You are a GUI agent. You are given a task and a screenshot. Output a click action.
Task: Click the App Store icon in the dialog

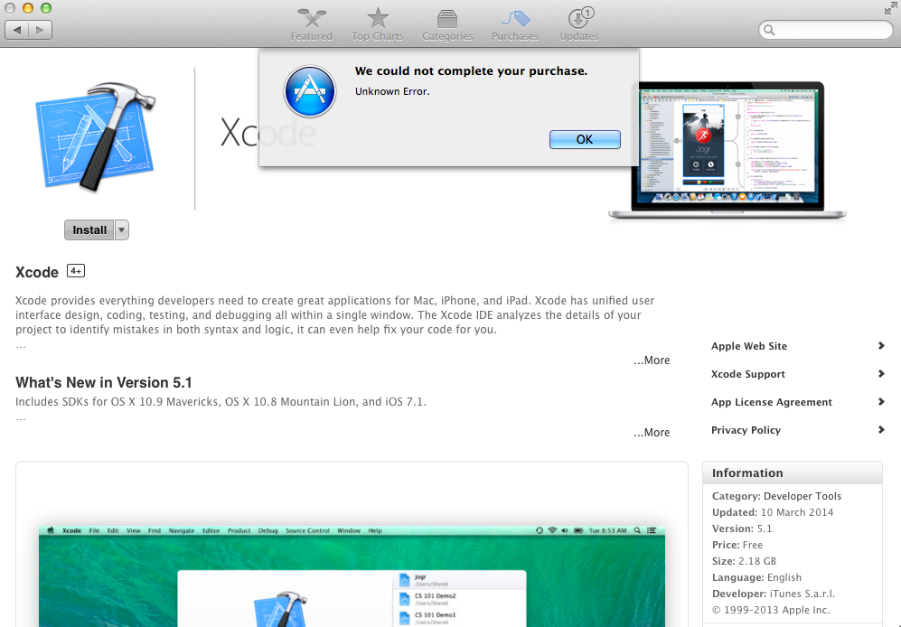pyautogui.click(x=309, y=91)
